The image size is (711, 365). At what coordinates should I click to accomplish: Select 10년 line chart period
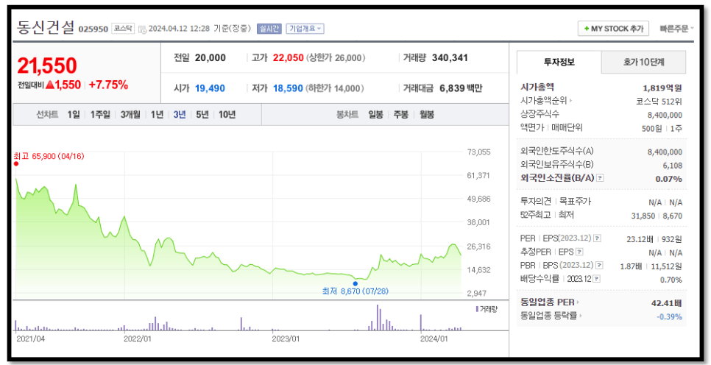227,115
